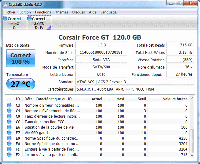
Task: Click the CrystalDiskInfo title bar icon
Action: (5, 4)
